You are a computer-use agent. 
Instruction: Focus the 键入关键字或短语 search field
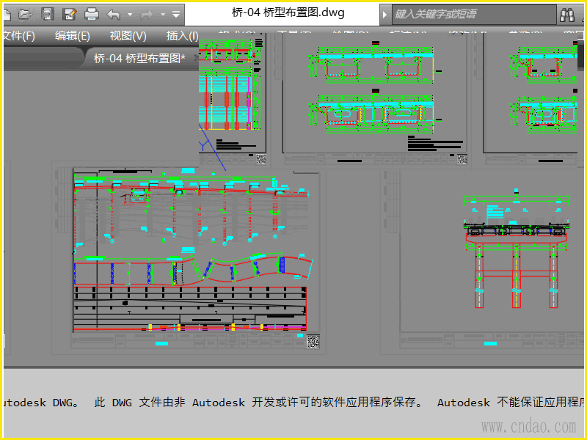[473, 14]
